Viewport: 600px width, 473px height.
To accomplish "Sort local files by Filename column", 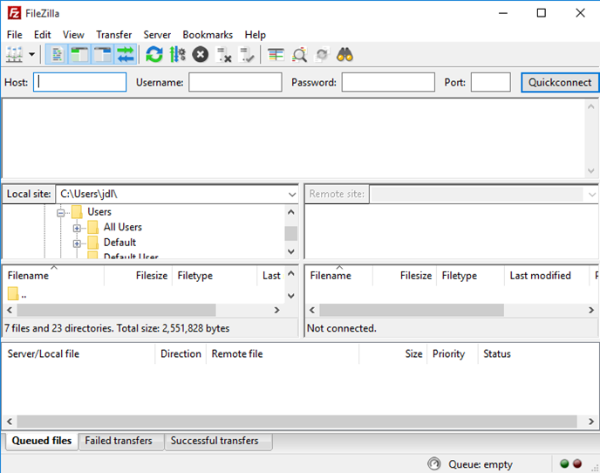I will (x=53, y=276).
